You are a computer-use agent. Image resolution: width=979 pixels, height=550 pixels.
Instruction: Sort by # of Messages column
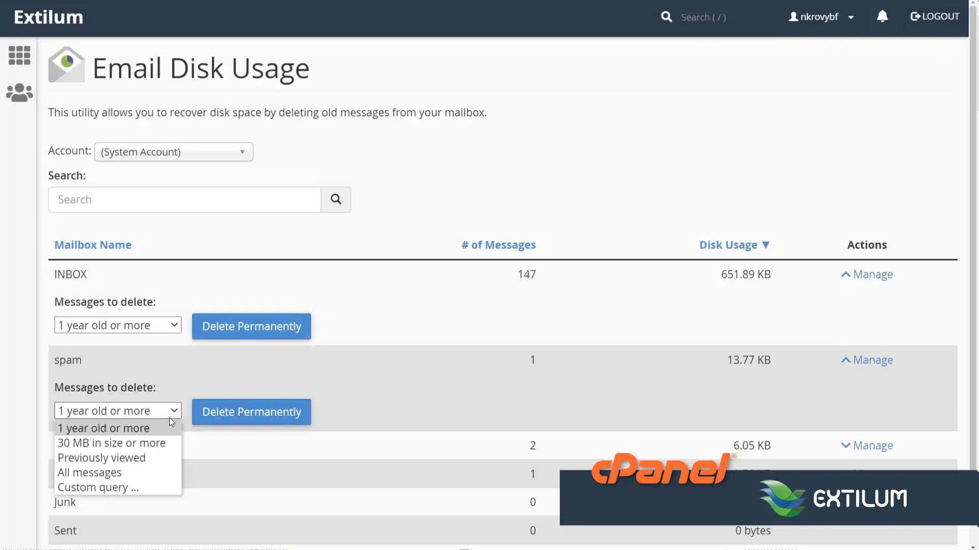tap(499, 245)
